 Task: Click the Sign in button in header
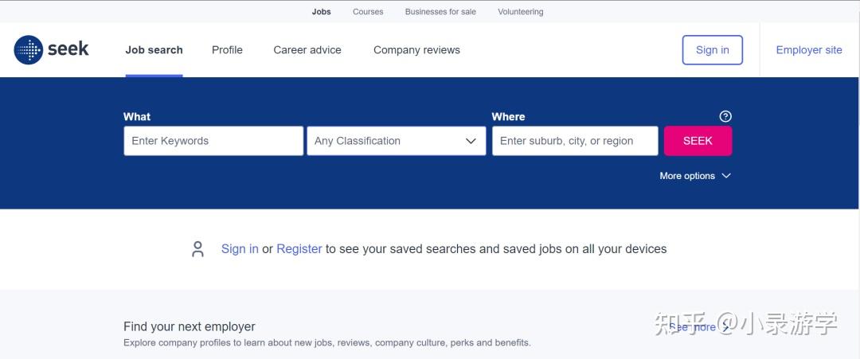click(x=712, y=49)
